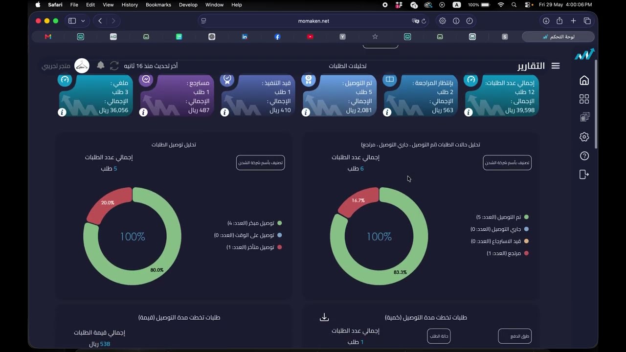Toggle توصيل متأخر legend item
This screenshot has width=626, height=352.
coord(254,247)
